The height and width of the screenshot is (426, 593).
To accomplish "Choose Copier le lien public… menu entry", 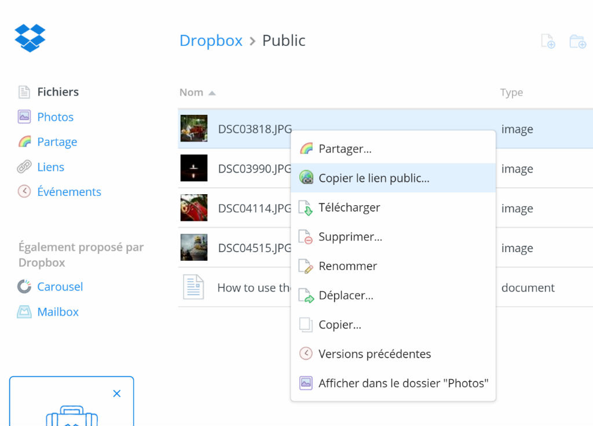I will [x=393, y=177].
